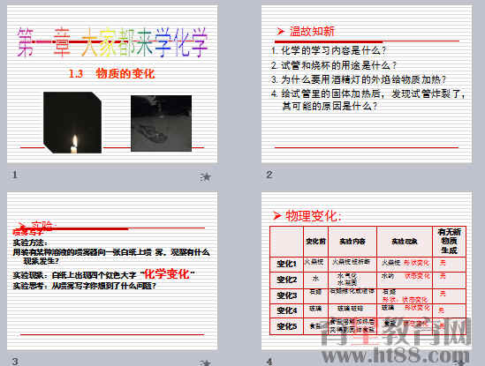
Task: Select the grey snow picture in slide 1
Action: coord(161,123)
